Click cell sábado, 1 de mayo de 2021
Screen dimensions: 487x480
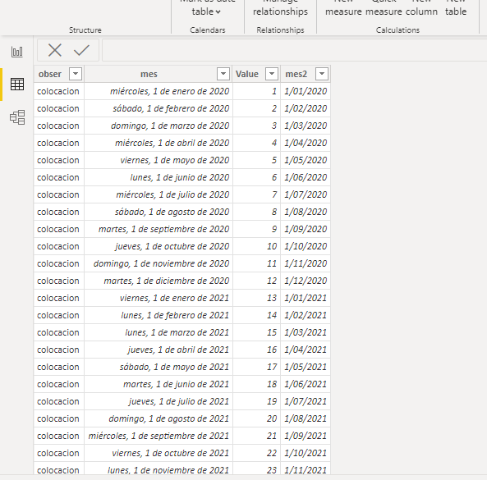[159, 367]
